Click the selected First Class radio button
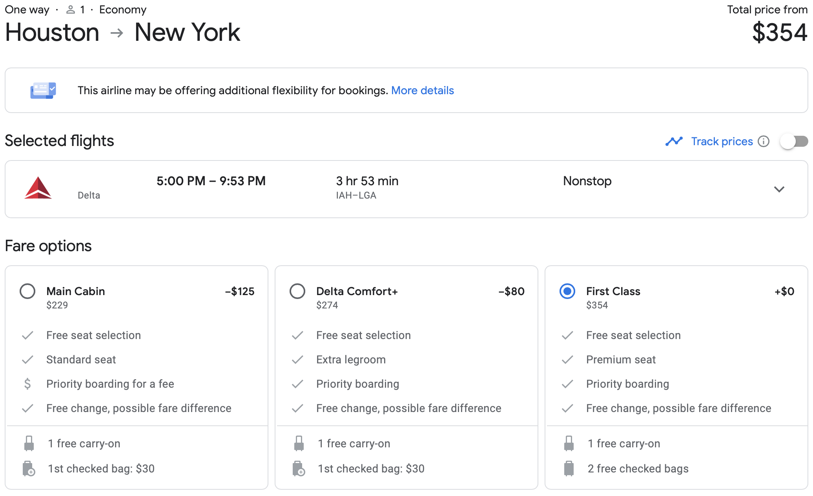This screenshot has height=496, width=813. point(567,291)
